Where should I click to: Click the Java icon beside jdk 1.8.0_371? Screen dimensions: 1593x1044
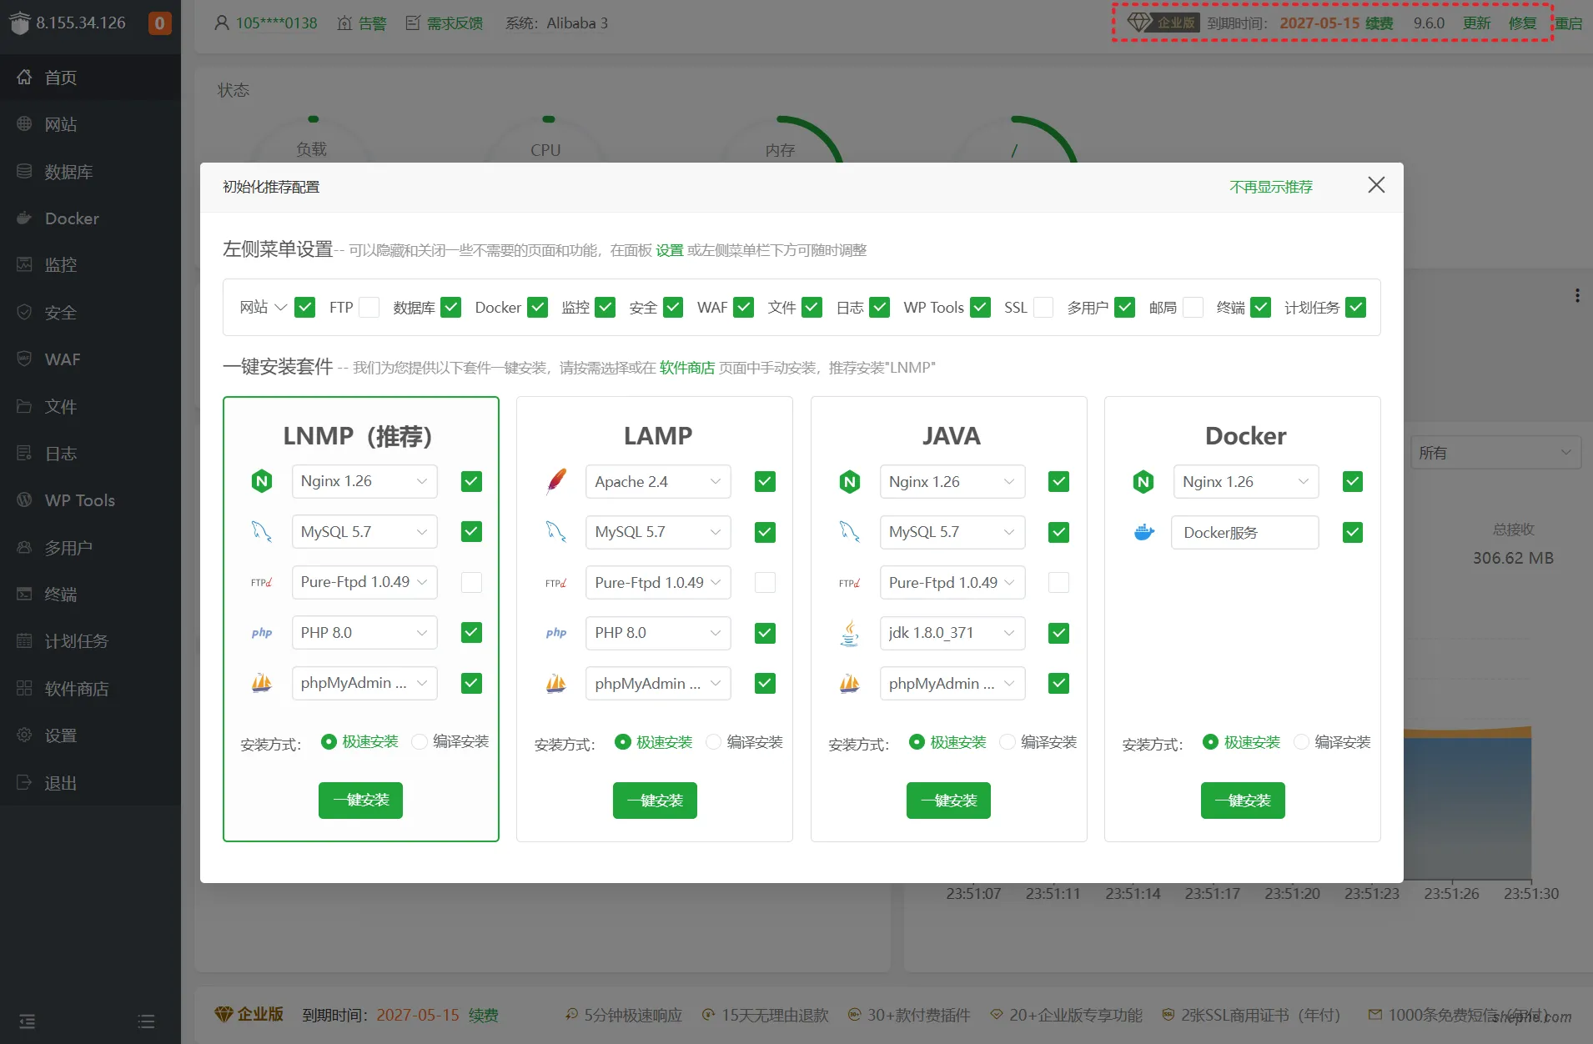(x=849, y=633)
